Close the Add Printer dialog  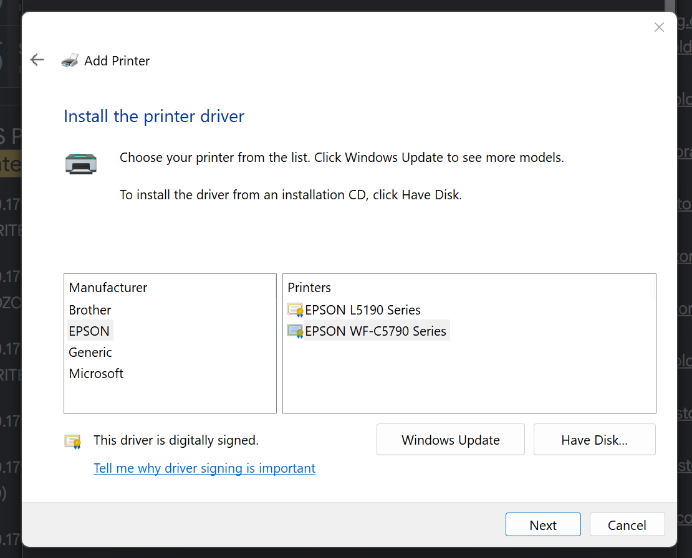click(659, 27)
